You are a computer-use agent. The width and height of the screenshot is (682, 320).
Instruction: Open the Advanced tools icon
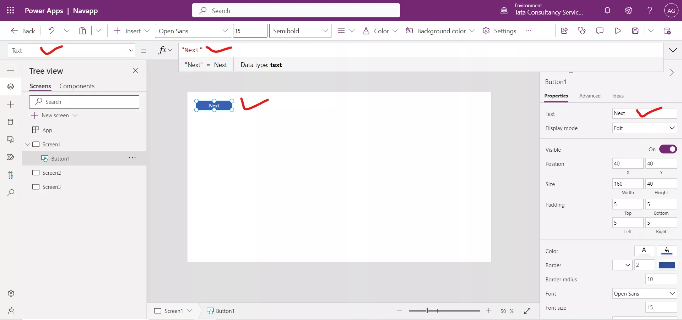[11, 175]
